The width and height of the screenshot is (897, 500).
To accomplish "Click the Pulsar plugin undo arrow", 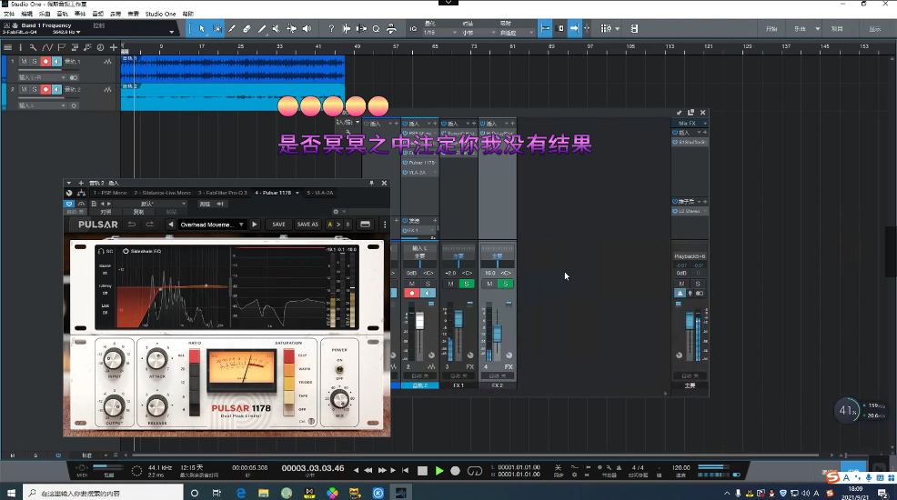I will (132, 225).
